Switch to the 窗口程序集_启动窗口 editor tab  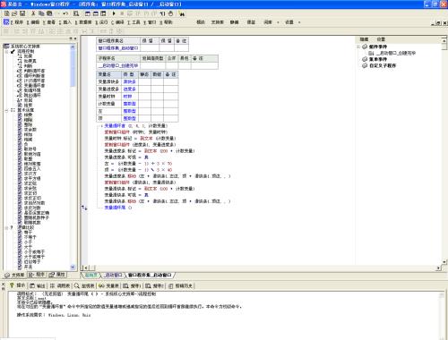pyautogui.click(x=150, y=275)
